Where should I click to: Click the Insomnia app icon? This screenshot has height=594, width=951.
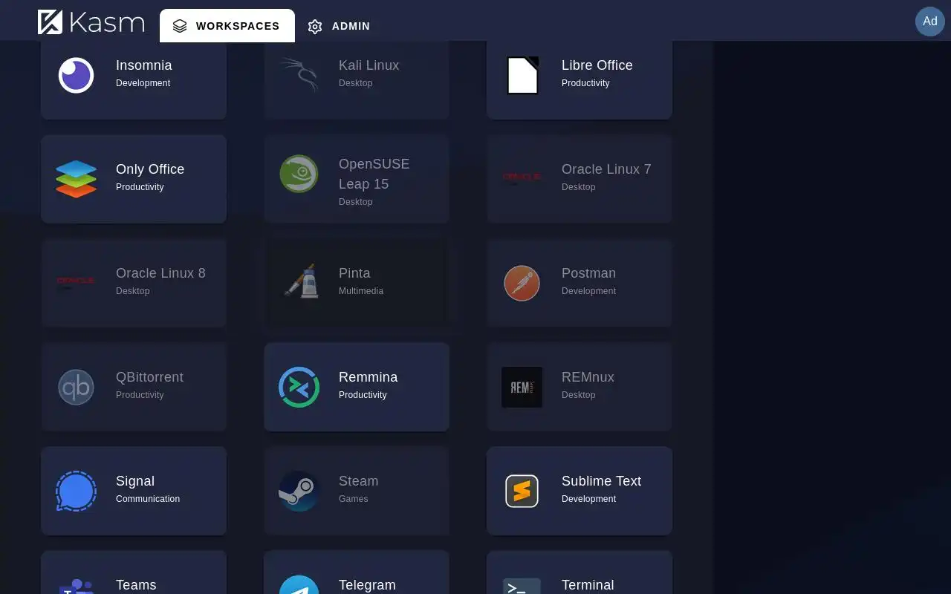click(x=77, y=75)
